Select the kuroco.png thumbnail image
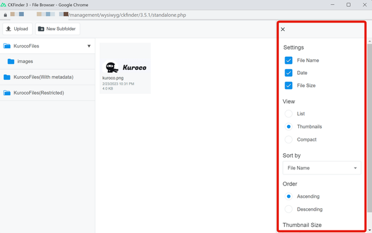The image size is (372, 233). coord(125,67)
